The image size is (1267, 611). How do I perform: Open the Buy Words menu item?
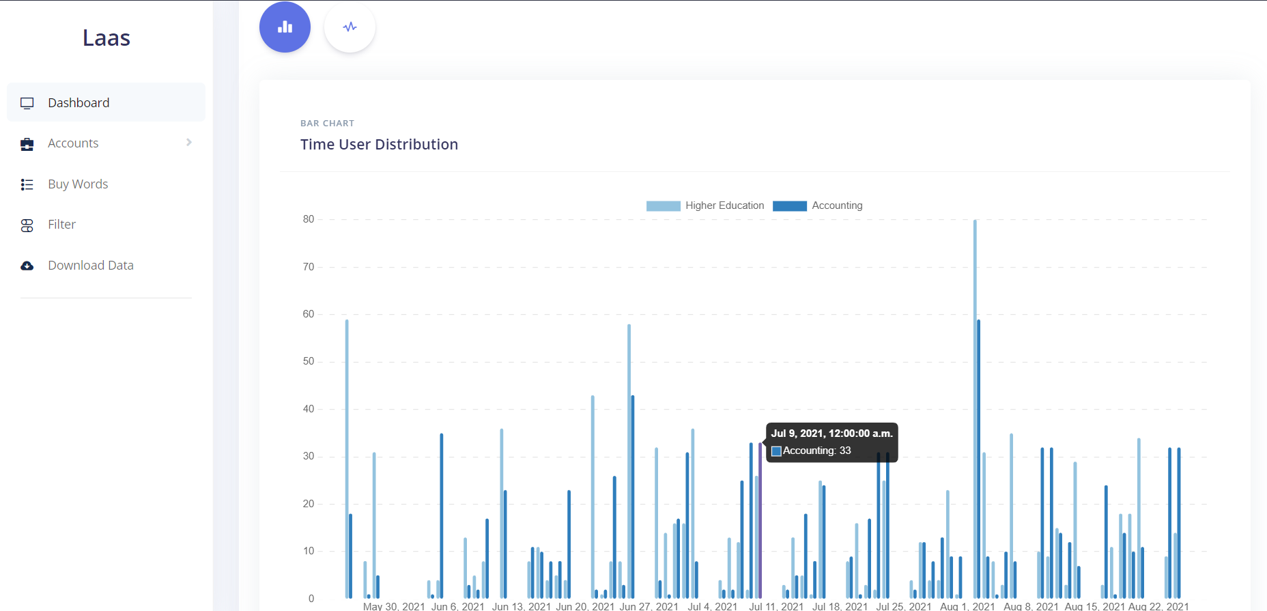tap(106, 184)
